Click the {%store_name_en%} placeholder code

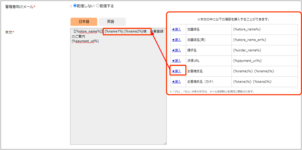coord(249,40)
